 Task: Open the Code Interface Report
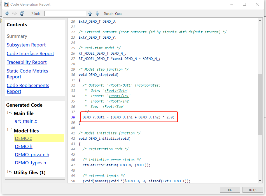pyautogui.click(x=30, y=53)
